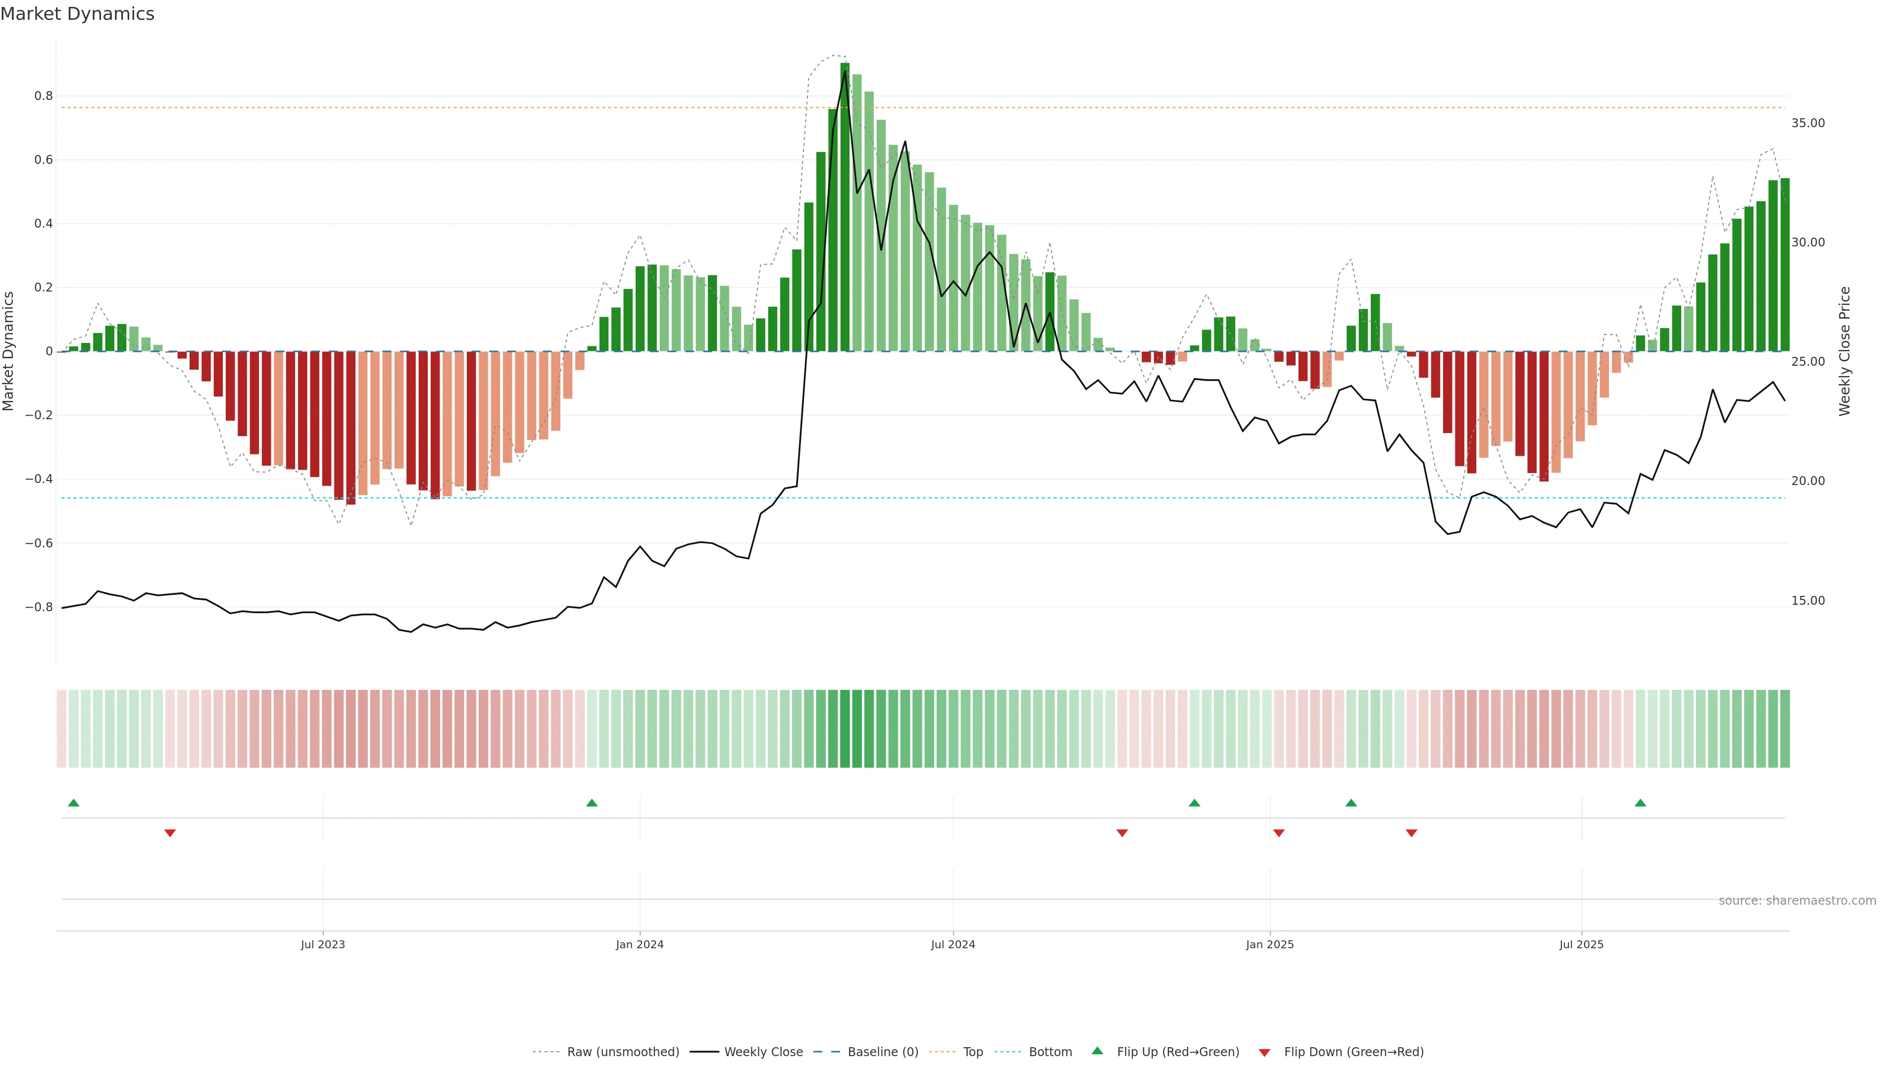Image resolution: width=1901 pixels, height=1069 pixels.
Task: Click the flip-up marker right after Jul 2025
Action: coord(1640,803)
